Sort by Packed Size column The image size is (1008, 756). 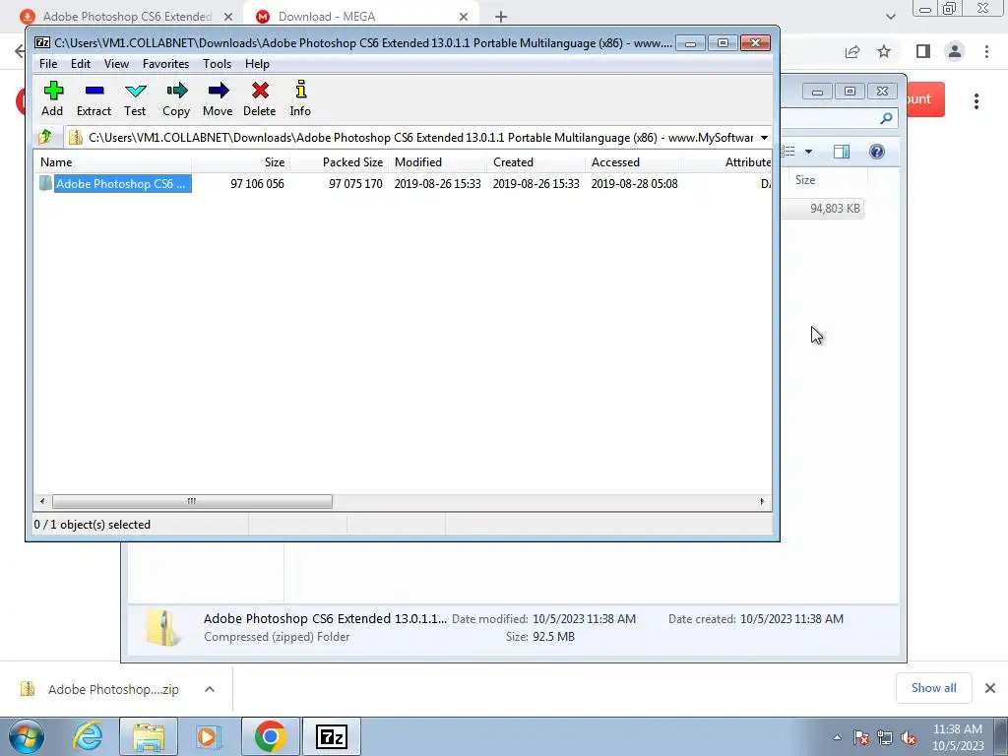[340, 162]
